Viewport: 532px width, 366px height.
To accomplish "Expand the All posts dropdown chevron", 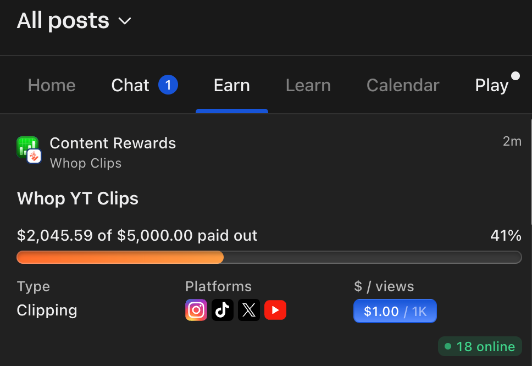I will pyautogui.click(x=125, y=21).
